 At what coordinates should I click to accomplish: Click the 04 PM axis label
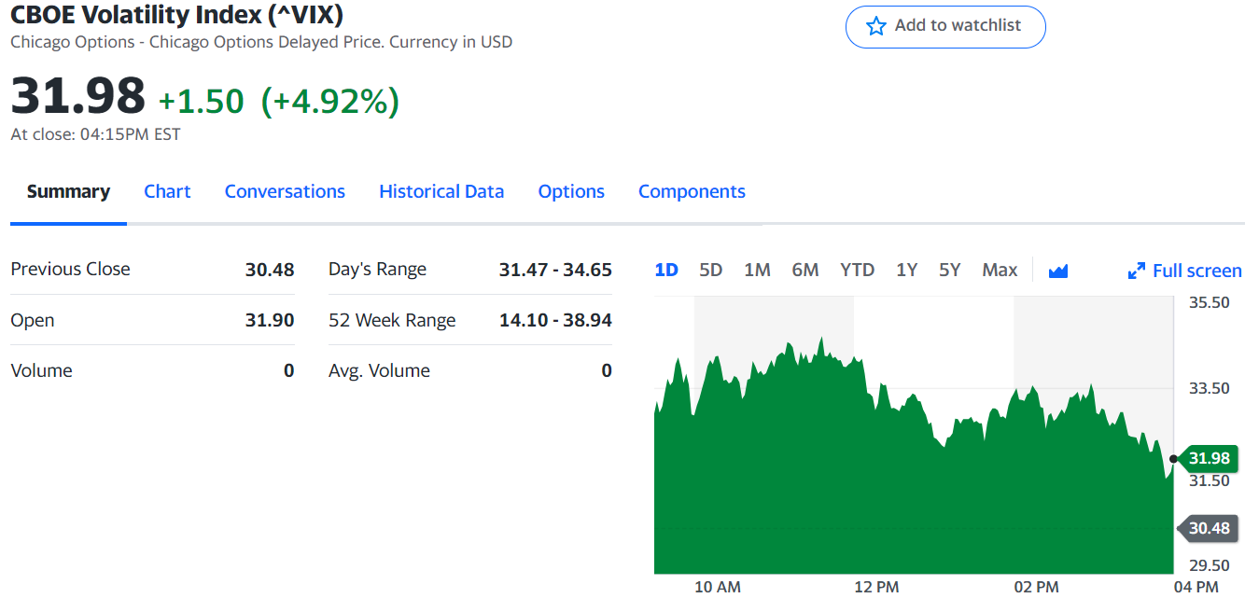coord(1196,587)
